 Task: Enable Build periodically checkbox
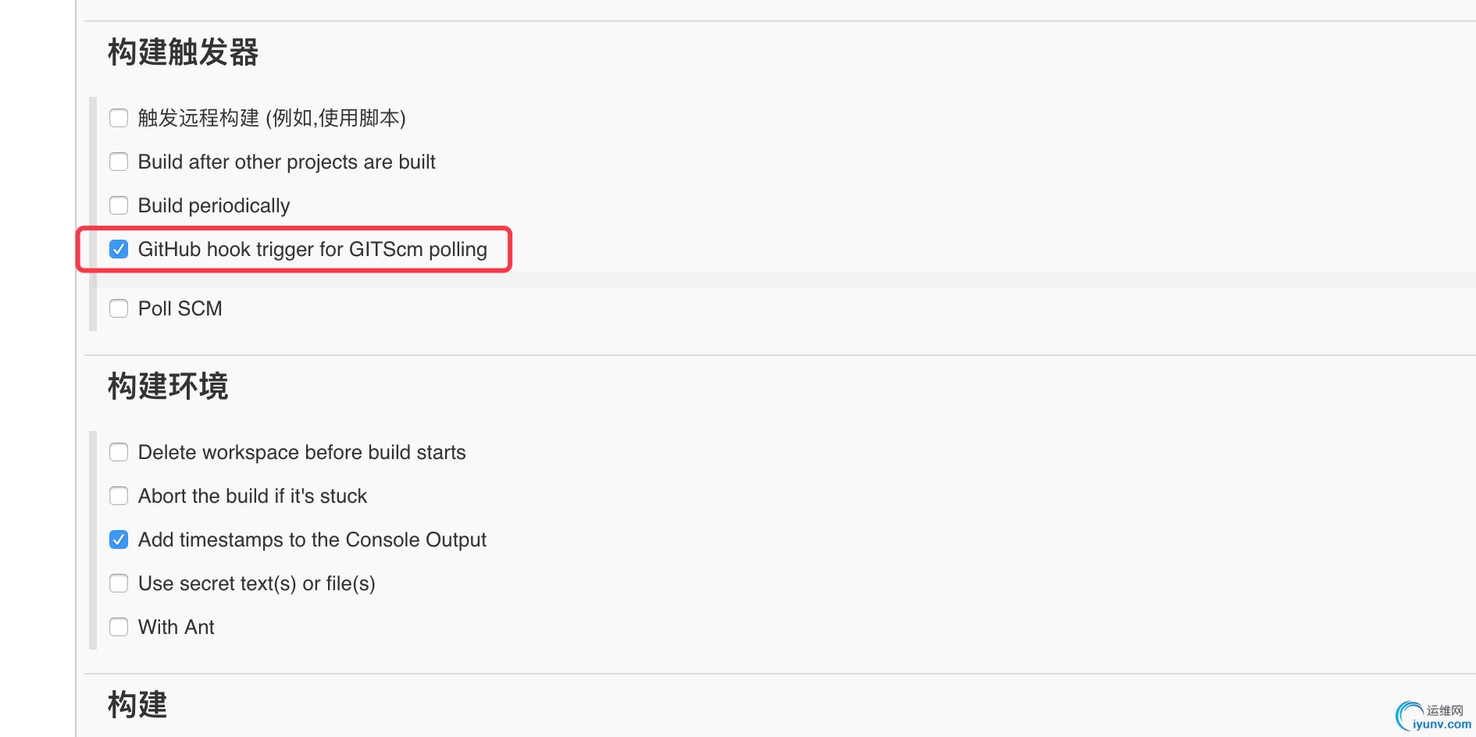[119, 205]
